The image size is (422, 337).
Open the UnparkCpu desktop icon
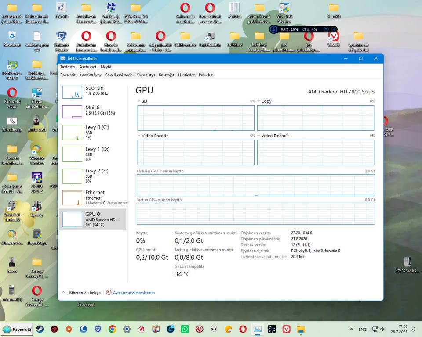[37, 237]
